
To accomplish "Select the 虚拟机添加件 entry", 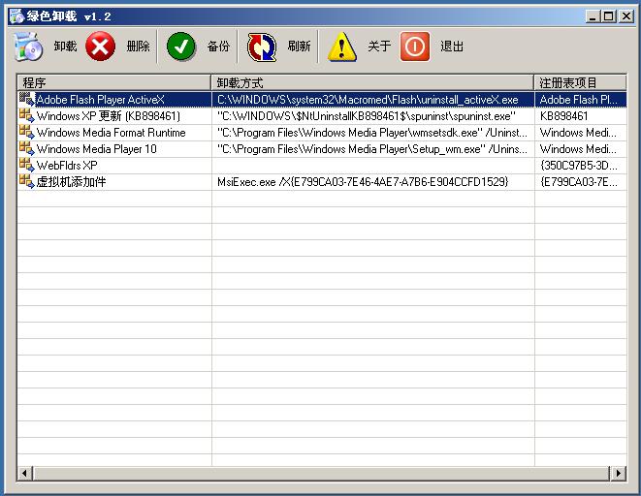I will point(71,182).
